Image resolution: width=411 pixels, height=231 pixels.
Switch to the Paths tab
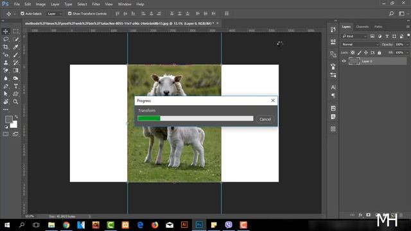378,27
